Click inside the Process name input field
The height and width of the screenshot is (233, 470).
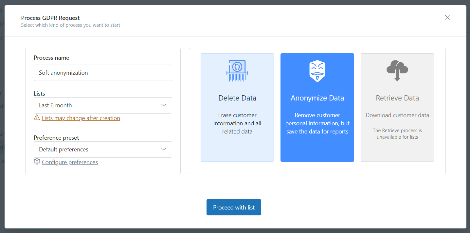point(103,72)
